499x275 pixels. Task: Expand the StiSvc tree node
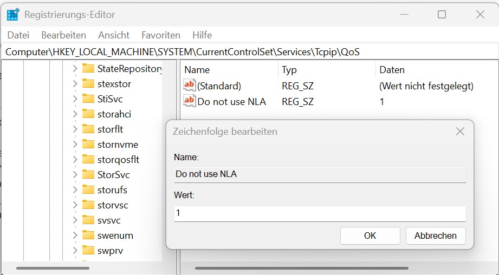[75, 99]
